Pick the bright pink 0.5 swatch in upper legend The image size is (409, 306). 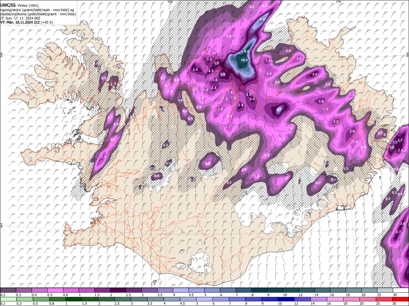(x=56, y=290)
